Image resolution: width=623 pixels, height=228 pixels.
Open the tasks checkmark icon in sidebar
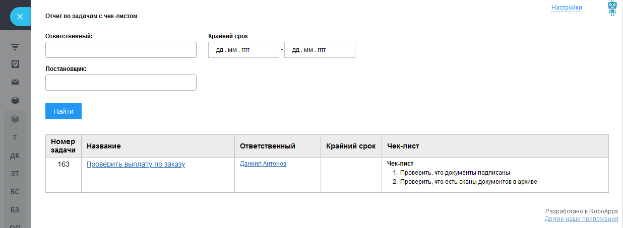[15, 64]
